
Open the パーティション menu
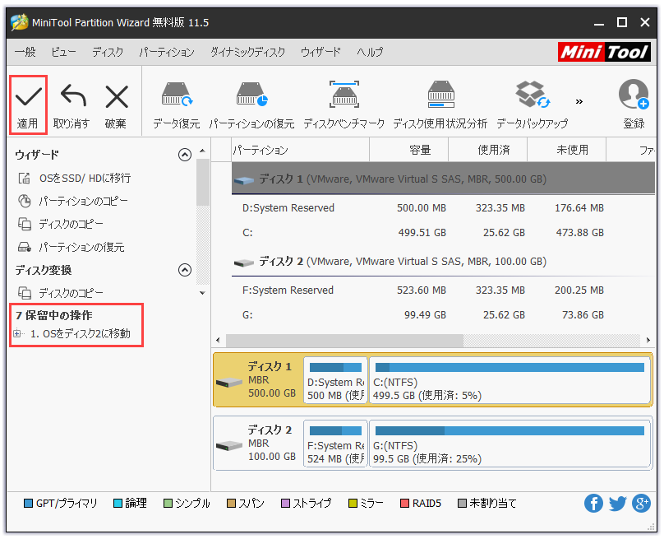[167, 52]
